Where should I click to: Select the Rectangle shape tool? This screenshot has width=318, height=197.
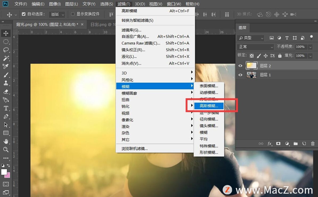pos(6,133)
